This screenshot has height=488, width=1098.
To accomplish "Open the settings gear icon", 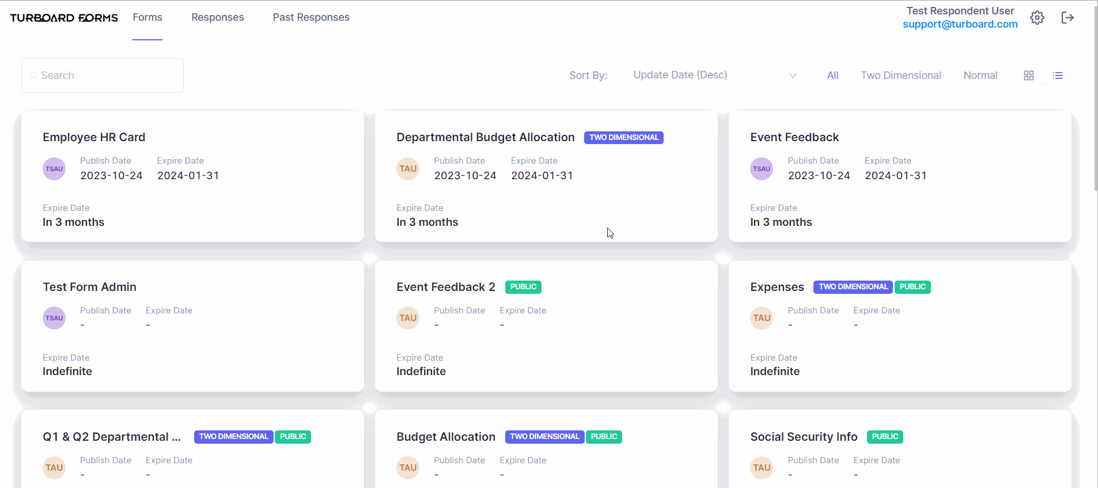I will pos(1037,17).
